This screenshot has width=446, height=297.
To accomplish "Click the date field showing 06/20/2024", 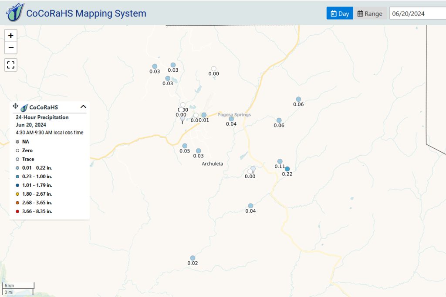I will click(418, 13).
